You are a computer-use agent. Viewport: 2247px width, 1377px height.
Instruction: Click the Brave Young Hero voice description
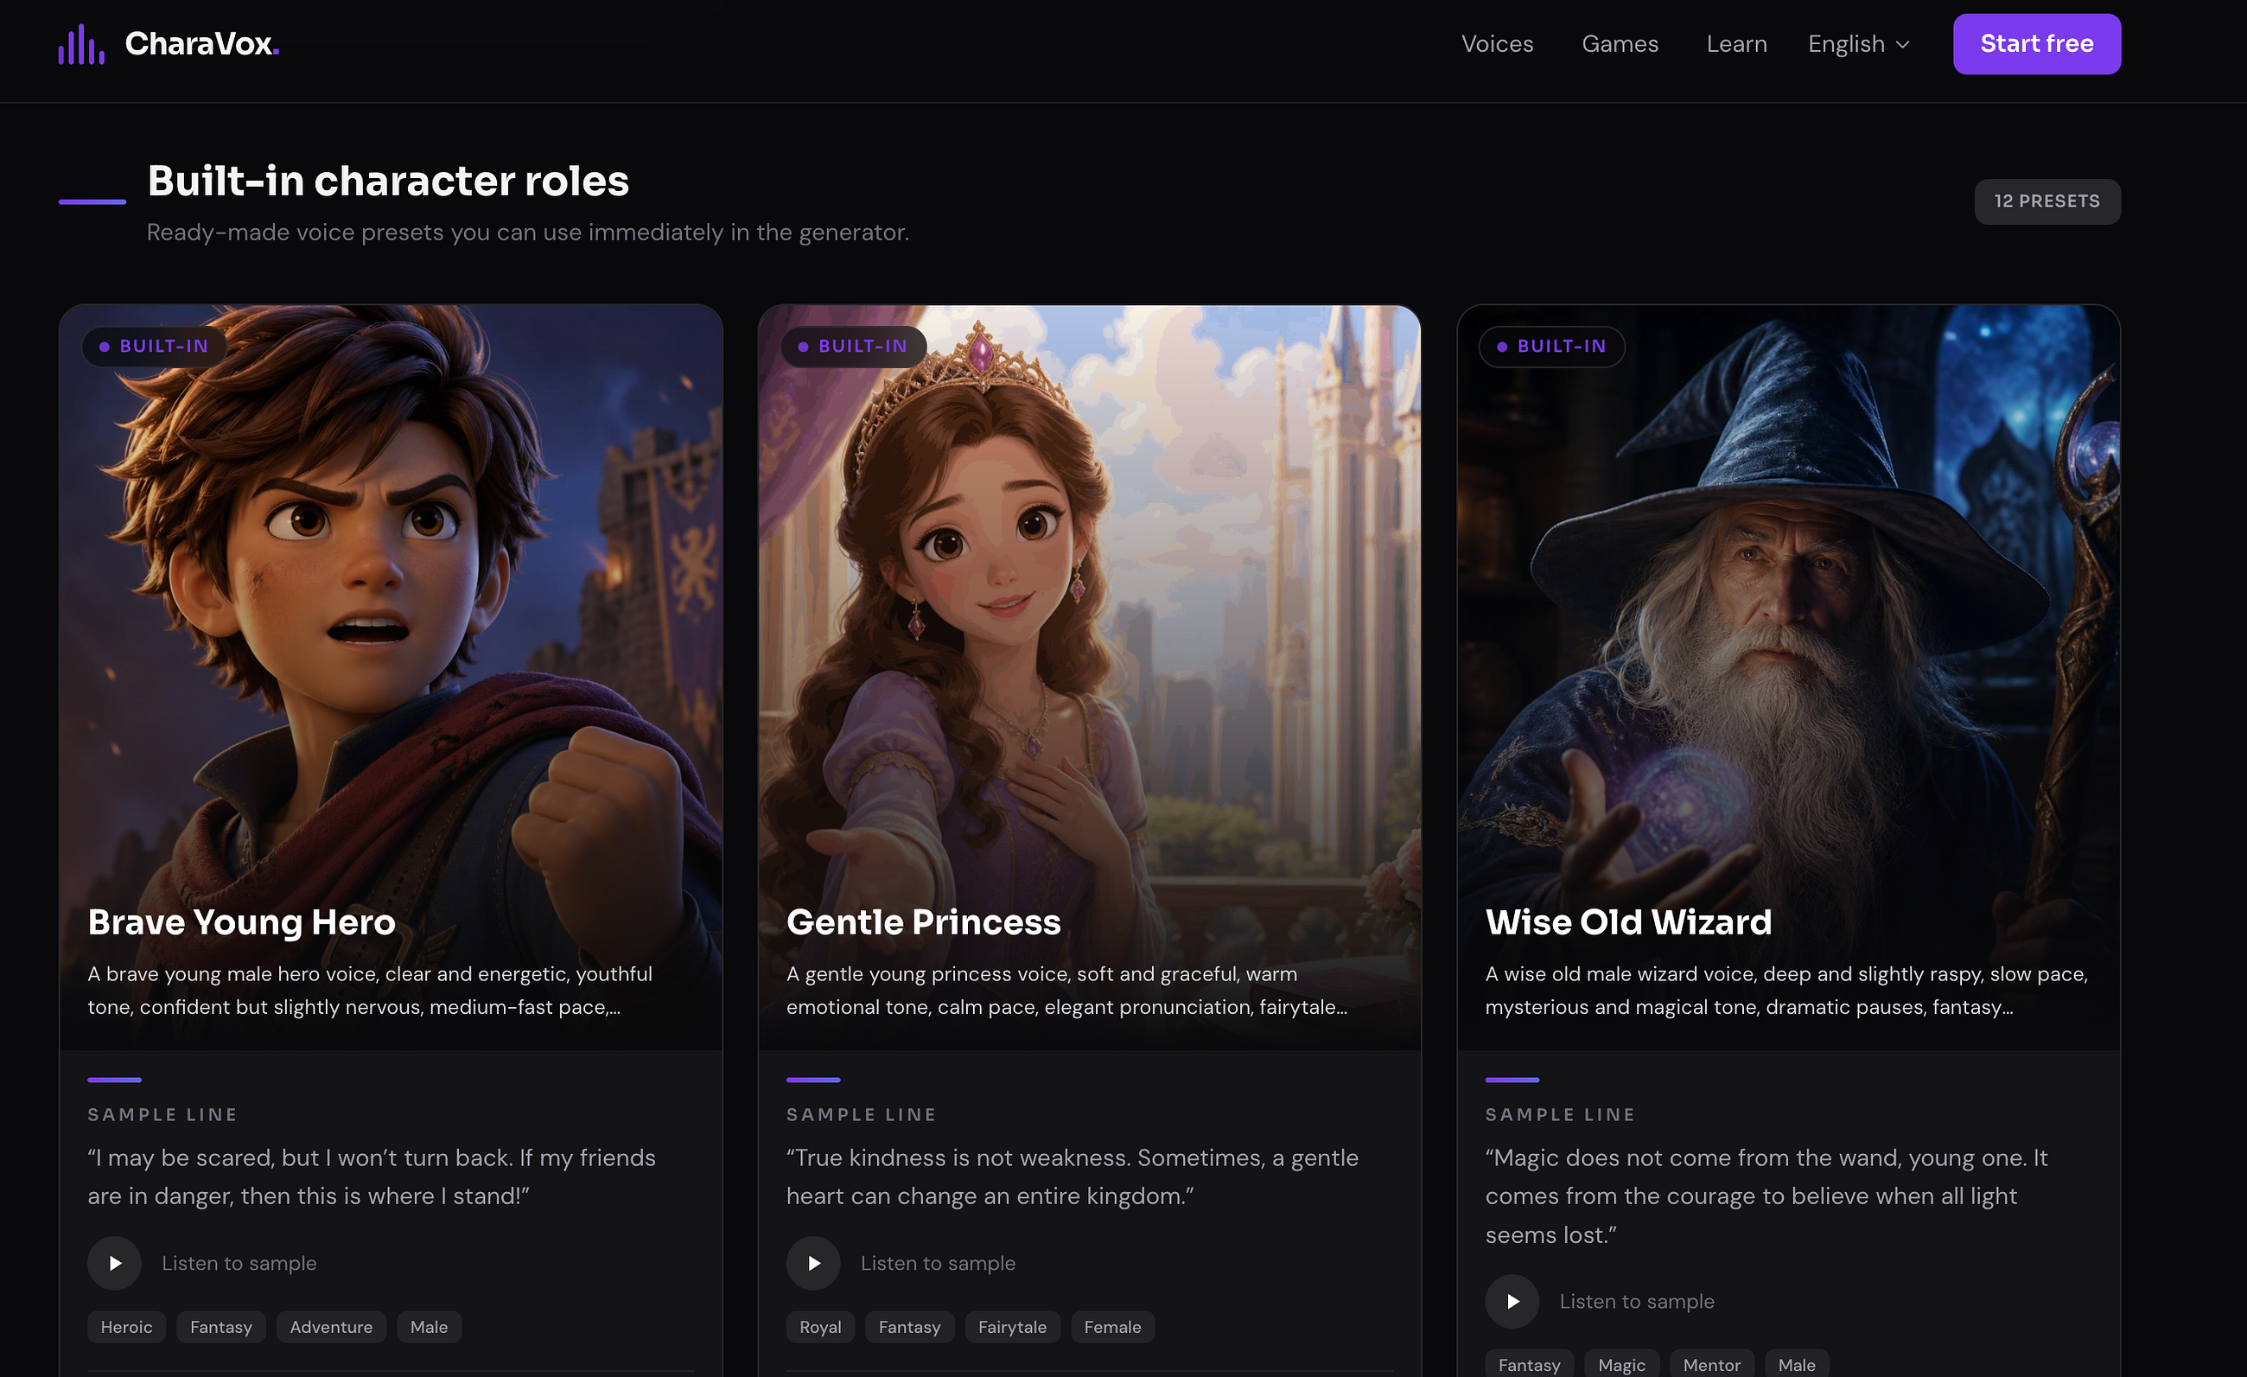(x=370, y=991)
